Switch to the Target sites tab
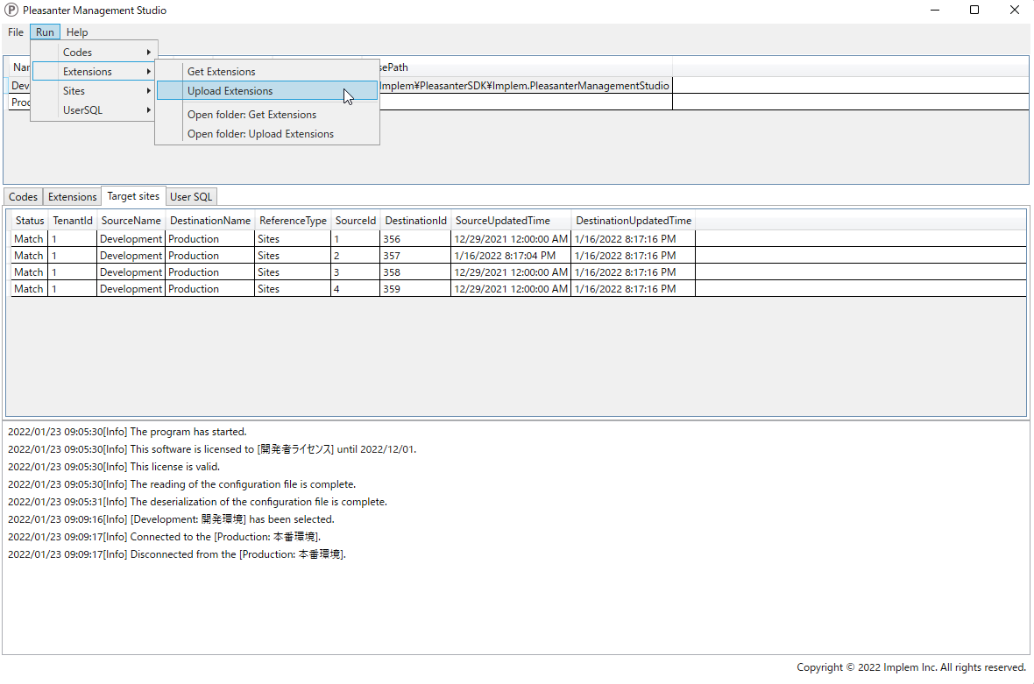 coord(133,195)
